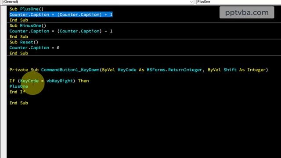Screen dimensions: 281x158
Task: Click the 'End If' line
Action: pos(18,92)
